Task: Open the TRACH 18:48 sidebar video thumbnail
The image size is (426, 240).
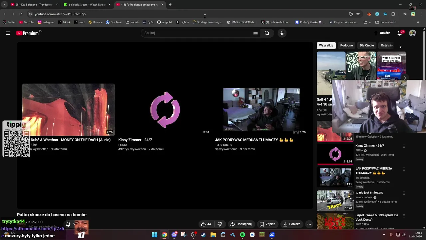Action: (x=335, y=201)
